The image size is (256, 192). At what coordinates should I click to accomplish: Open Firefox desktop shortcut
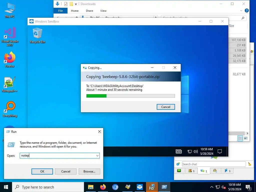coord(10,59)
